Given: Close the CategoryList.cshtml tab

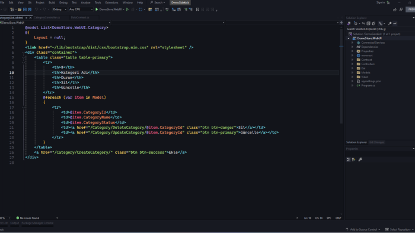Looking at the screenshot, I should 30,18.
